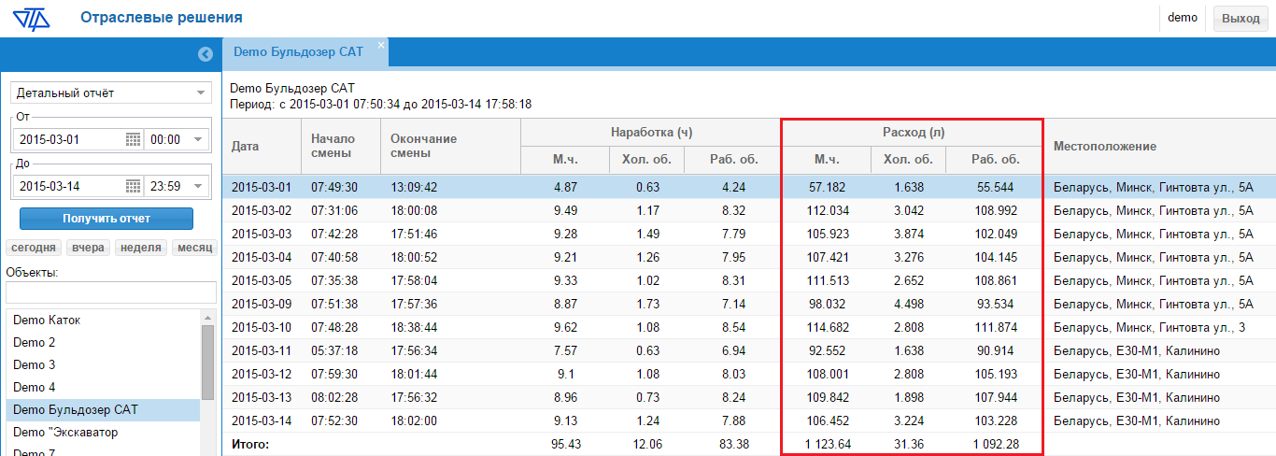Open calendar picker for От date

(x=133, y=139)
